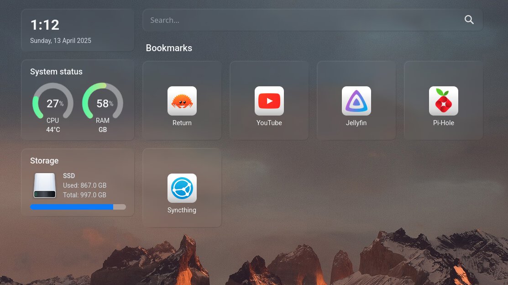Screen dimensions: 508x285
Task: Click the CPU 27% usage gauge
Action: (x=53, y=103)
